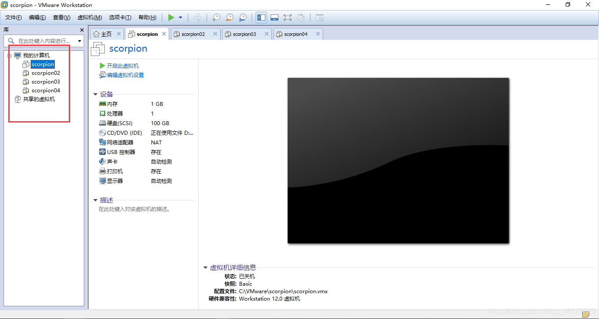
Task: Close the scorpion04 tab
Action: click(318, 34)
